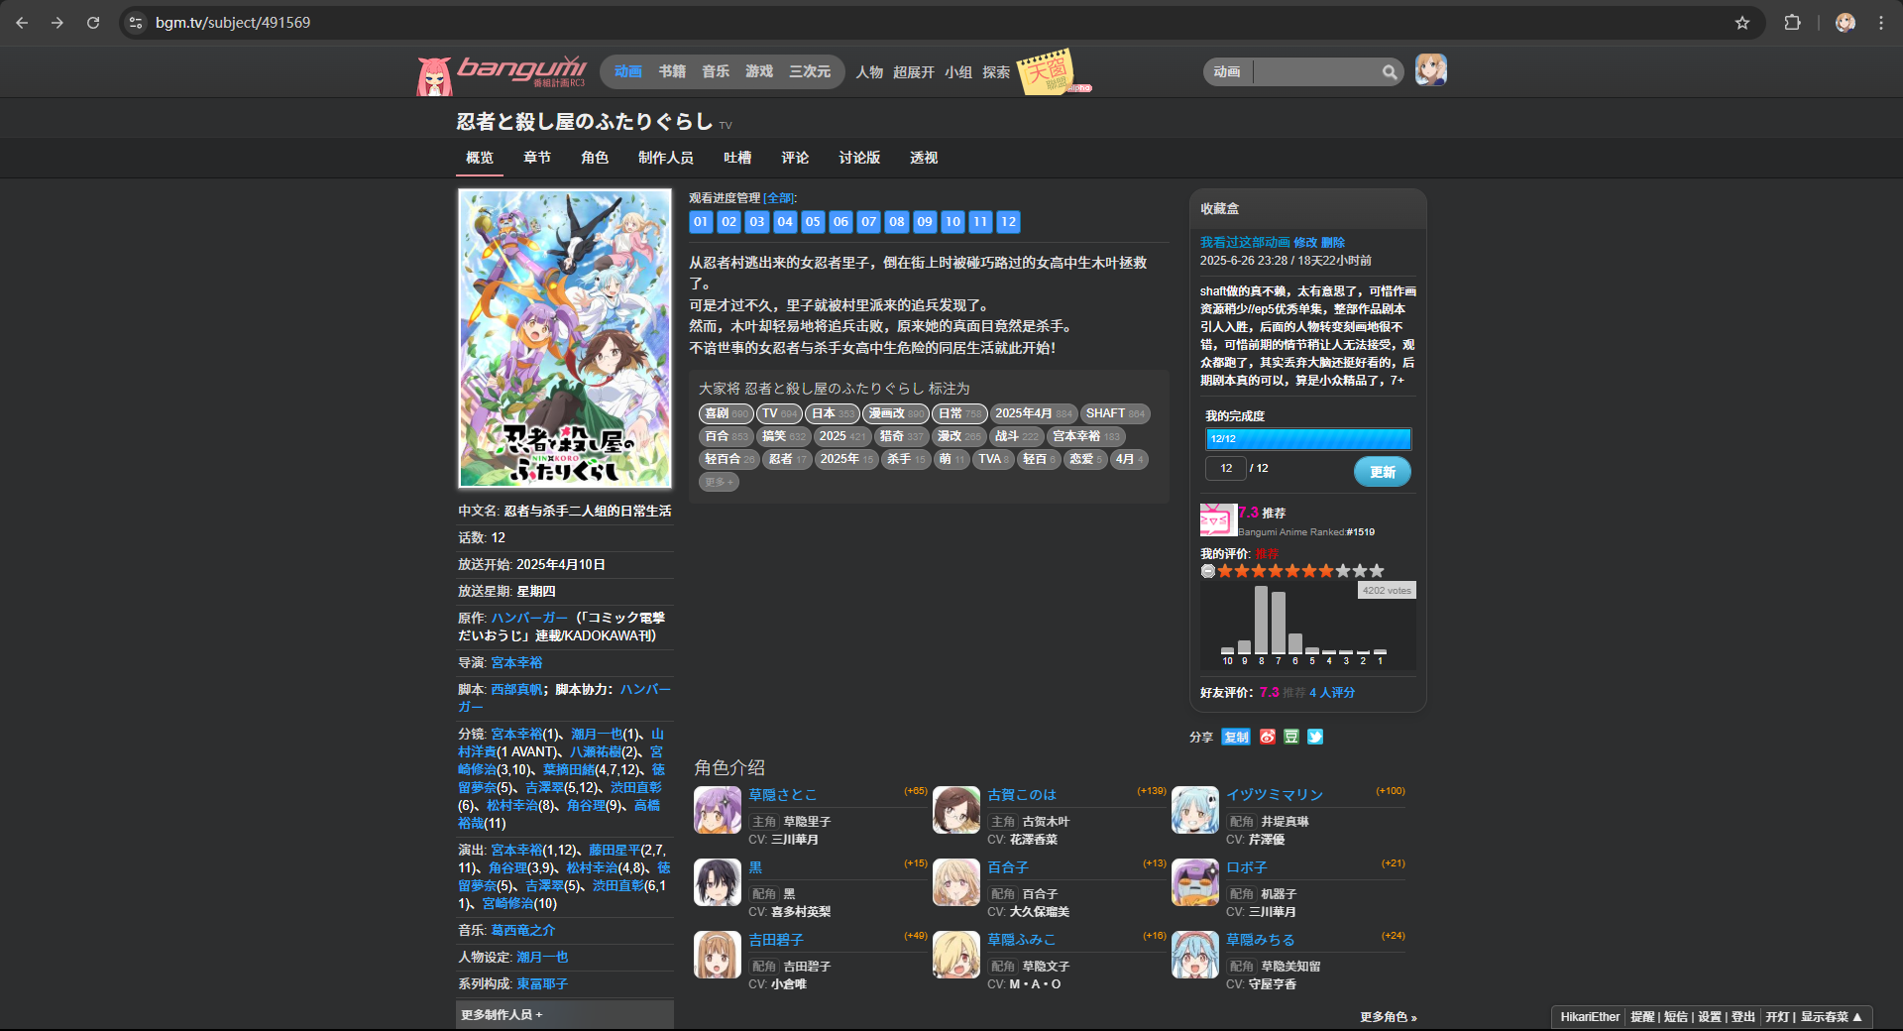Open 百合子 character avatar

pyautogui.click(x=956, y=882)
